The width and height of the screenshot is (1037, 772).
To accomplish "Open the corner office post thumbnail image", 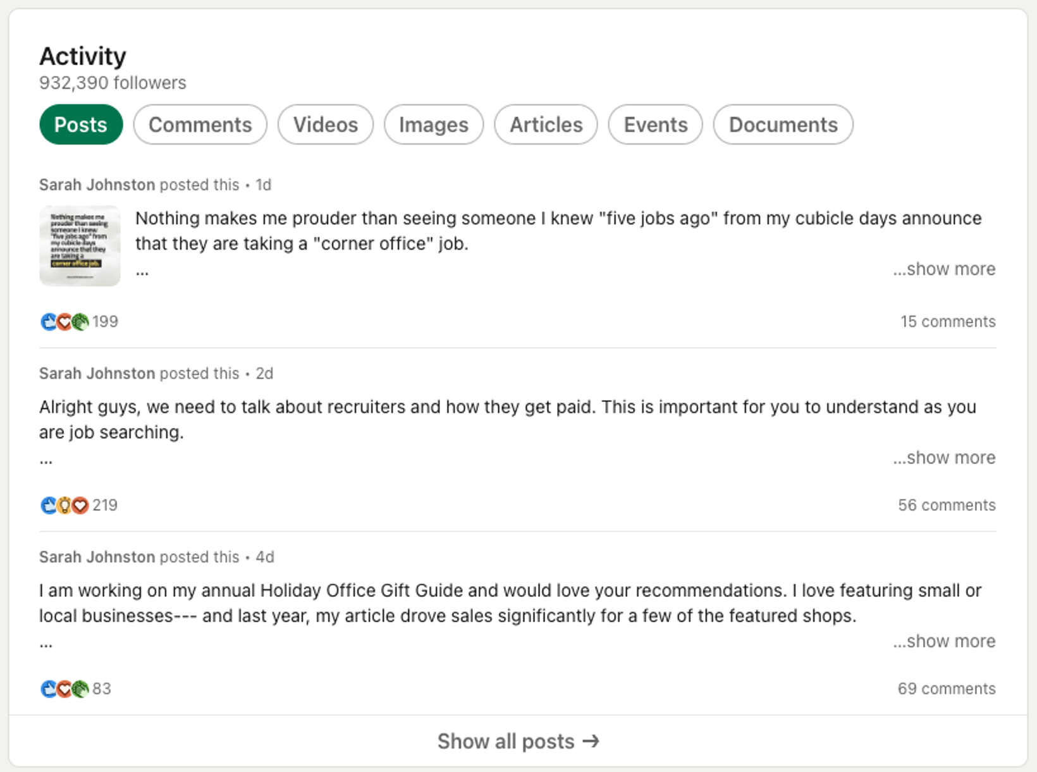I will pos(80,246).
